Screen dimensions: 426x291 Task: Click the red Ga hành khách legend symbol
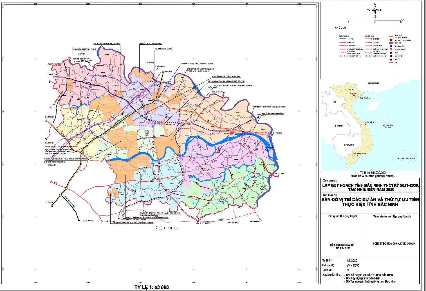391,49
